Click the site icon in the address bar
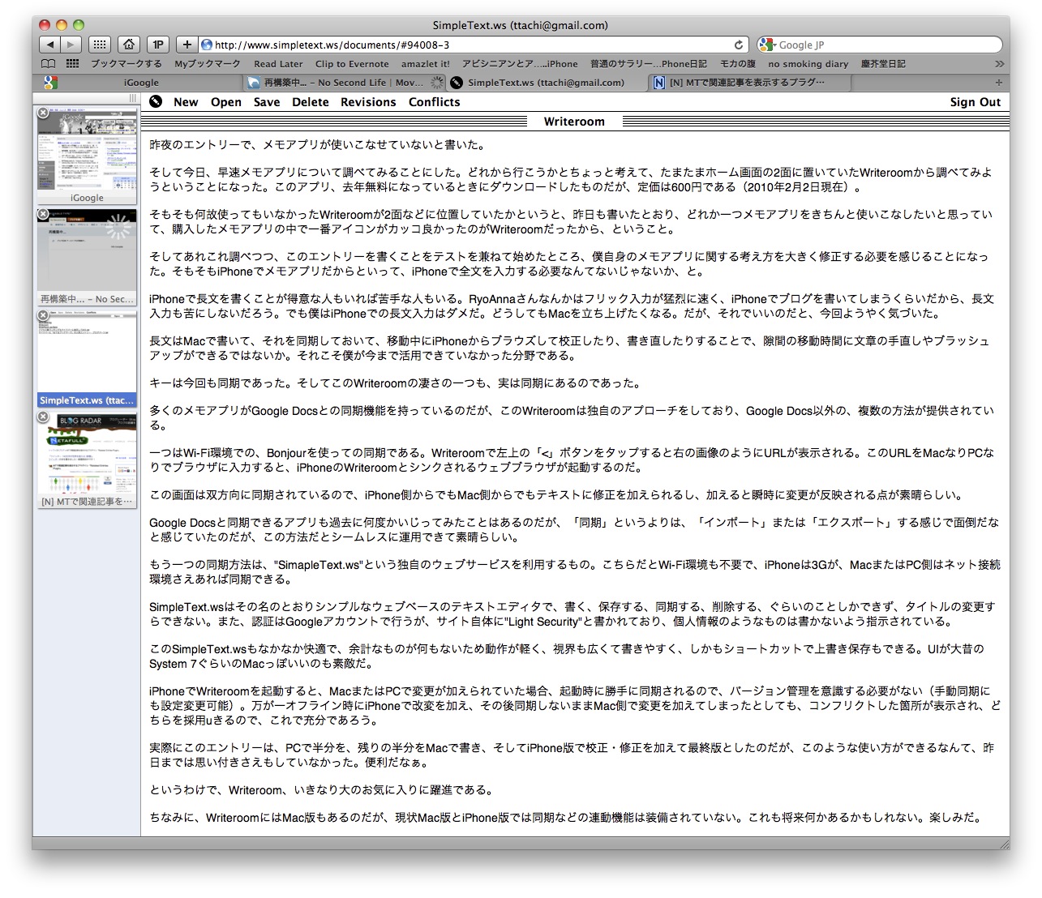The height and width of the screenshot is (898, 1042). [x=207, y=45]
